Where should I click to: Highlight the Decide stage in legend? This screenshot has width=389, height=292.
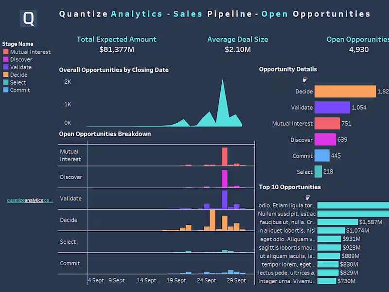point(18,75)
